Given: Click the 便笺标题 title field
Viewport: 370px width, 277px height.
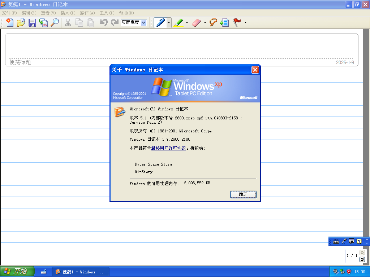Looking at the screenshot, I should (x=20, y=62).
